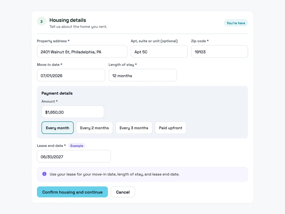Choose Every 3 months payment frequency

click(134, 128)
